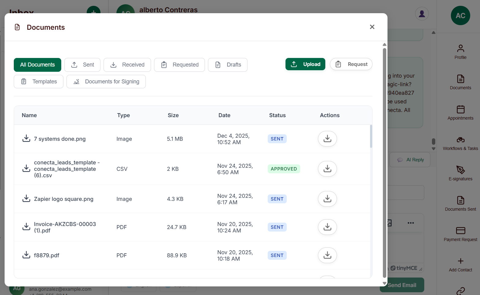
Task: Click the Upload button
Action: [305, 64]
